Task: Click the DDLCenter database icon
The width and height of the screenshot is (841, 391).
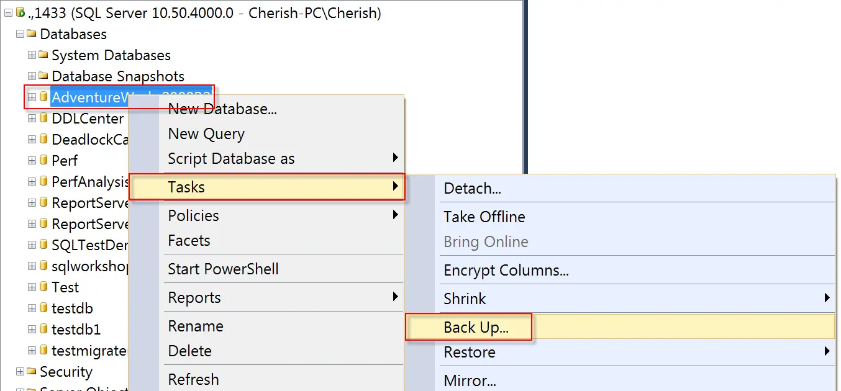Action: [x=43, y=118]
